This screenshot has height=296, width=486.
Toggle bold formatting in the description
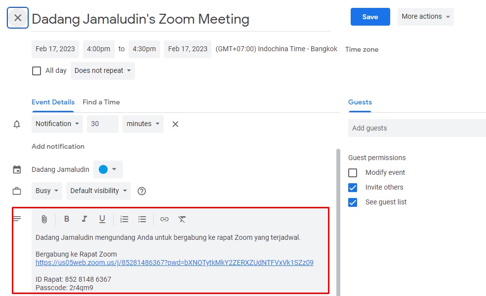tap(67, 219)
